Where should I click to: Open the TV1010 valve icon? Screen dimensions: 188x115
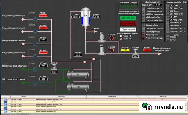[x=54, y=67]
